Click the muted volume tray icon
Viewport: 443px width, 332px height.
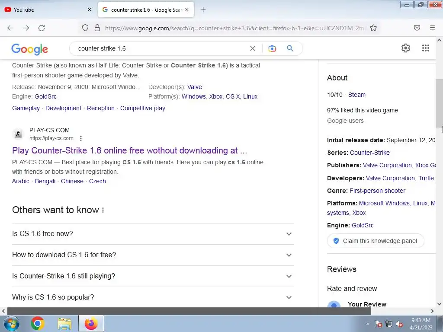pyautogui.click(x=399, y=324)
